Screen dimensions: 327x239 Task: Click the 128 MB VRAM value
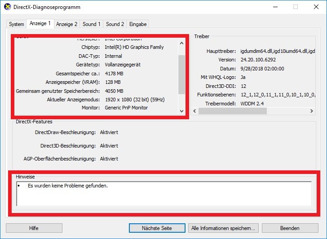pyautogui.click(x=113, y=82)
